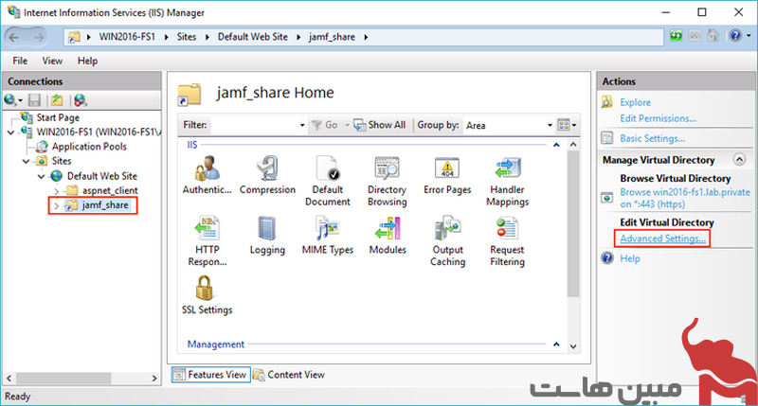The height and width of the screenshot is (406, 758).
Task: Click the Filter text input field
Action: tap(255, 125)
